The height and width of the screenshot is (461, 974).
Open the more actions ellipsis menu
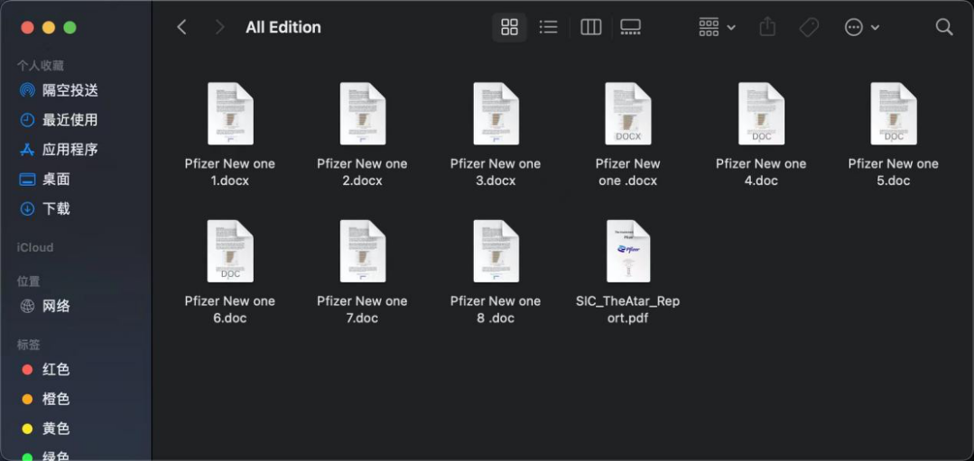coord(861,27)
